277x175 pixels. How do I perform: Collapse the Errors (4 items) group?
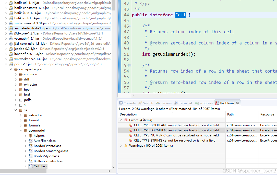pos(121,120)
